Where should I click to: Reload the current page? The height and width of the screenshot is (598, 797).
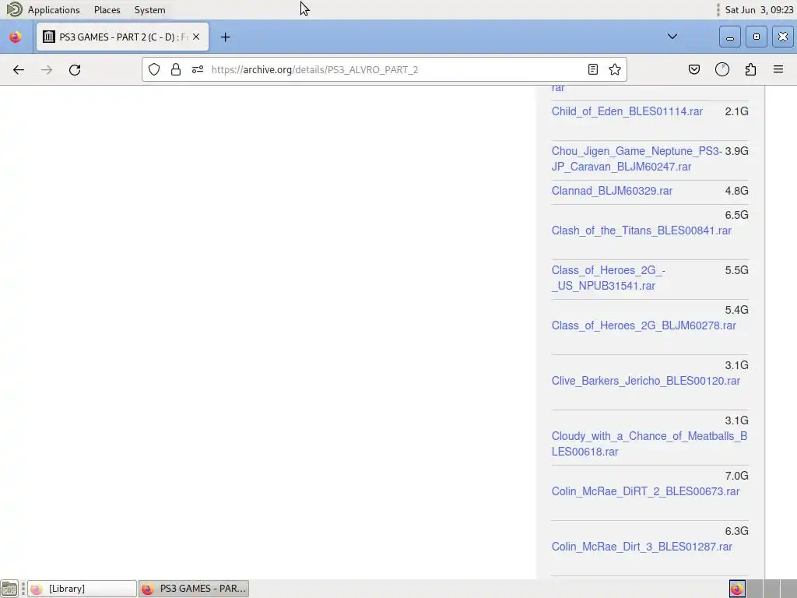75,69
